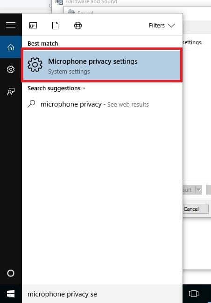Click magnifier icon next to microphone privacy

(31, 104)
